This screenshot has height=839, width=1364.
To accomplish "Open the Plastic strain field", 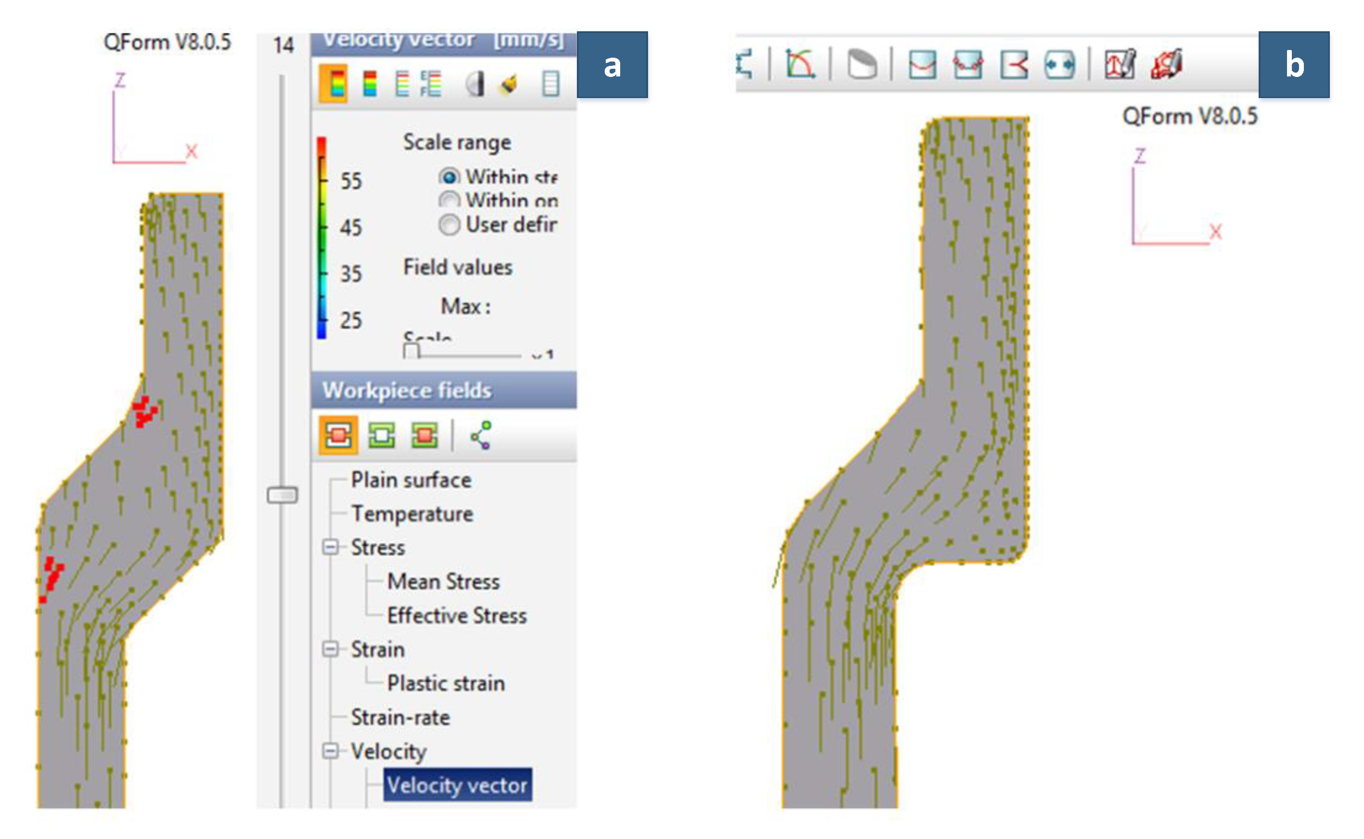I will pos(446,683).
